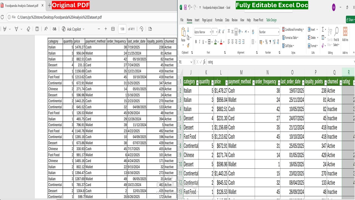Click the add text tool in PDF viewer

tap(37, 29)
